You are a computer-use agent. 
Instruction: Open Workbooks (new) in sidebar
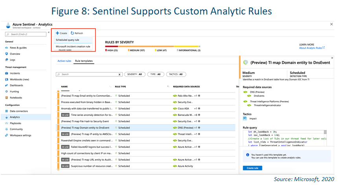tap(19, 80)
